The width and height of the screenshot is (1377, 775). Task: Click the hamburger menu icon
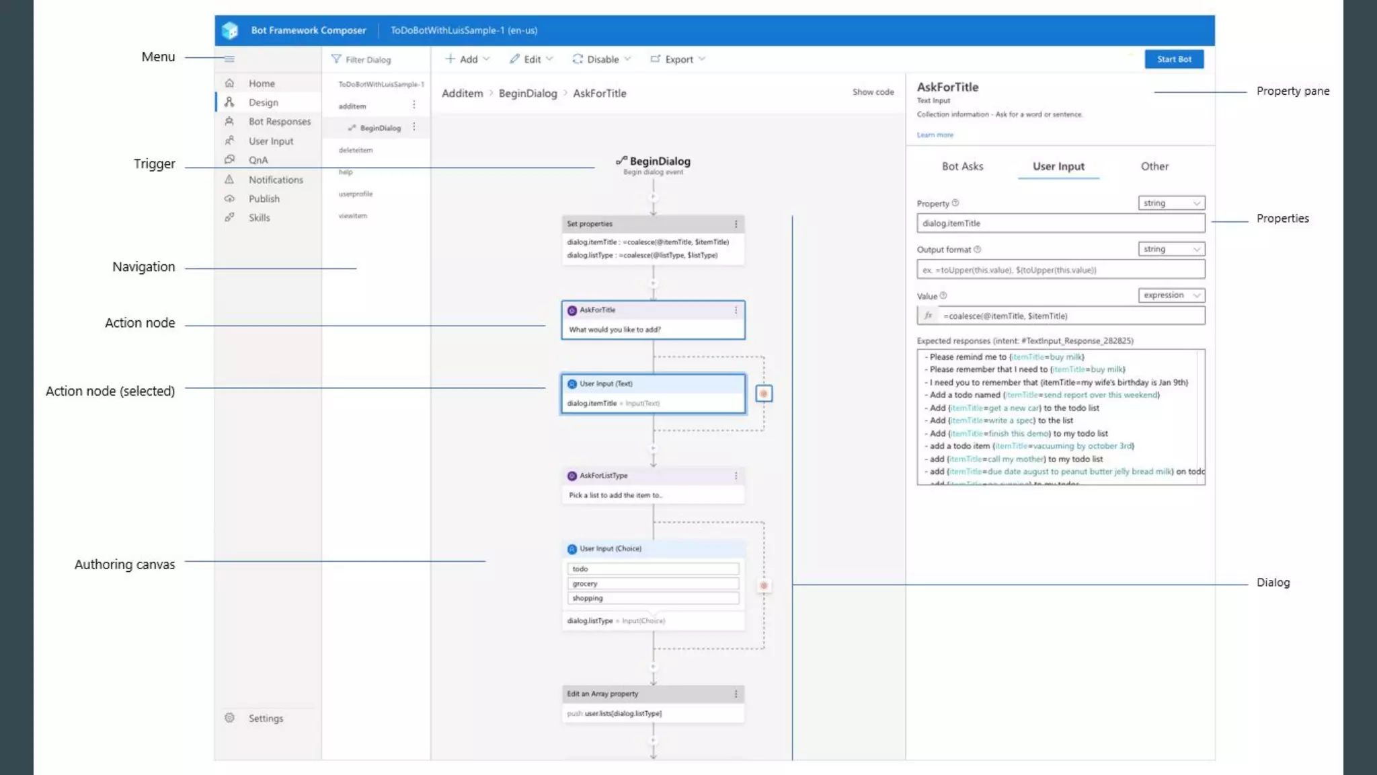(229, 59)
